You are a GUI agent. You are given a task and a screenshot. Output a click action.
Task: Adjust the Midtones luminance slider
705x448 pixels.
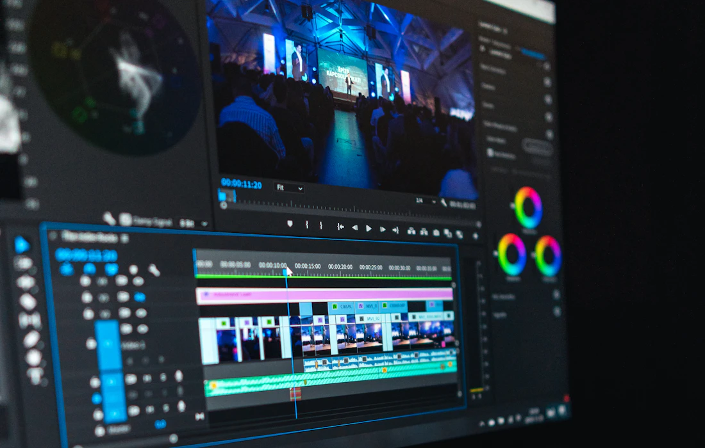pyautogui.click(x=512, y=206)
